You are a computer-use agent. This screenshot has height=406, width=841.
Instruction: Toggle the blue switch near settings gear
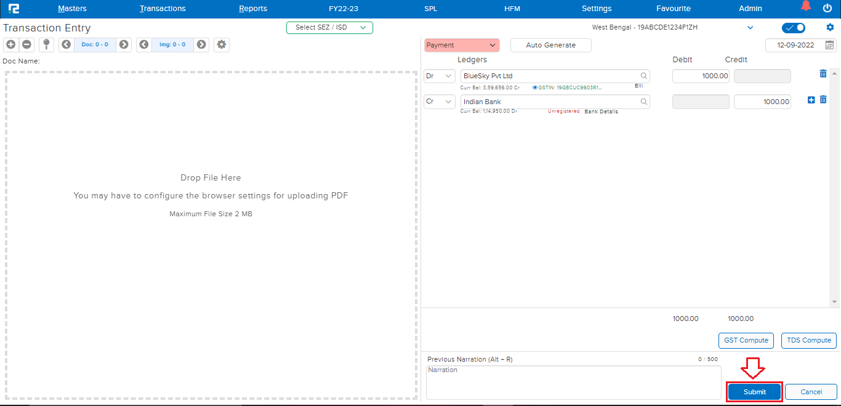(x=794, y=28)
